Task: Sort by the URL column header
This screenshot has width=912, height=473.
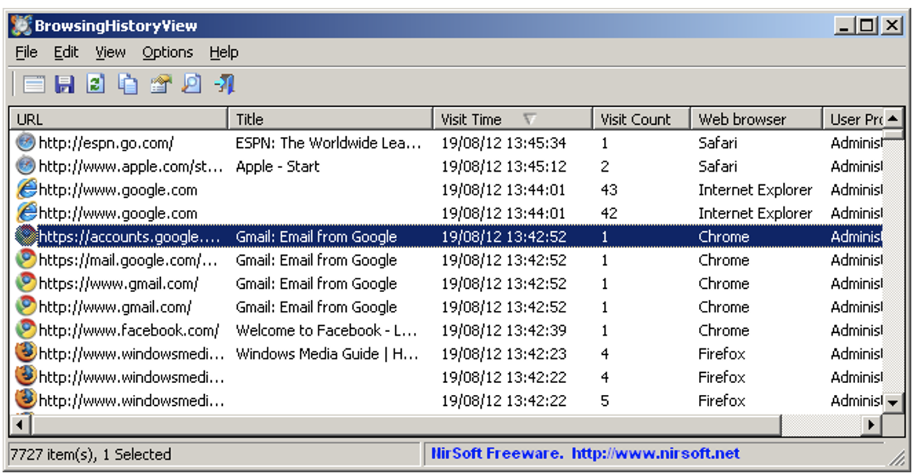Action: pos(119,120)
